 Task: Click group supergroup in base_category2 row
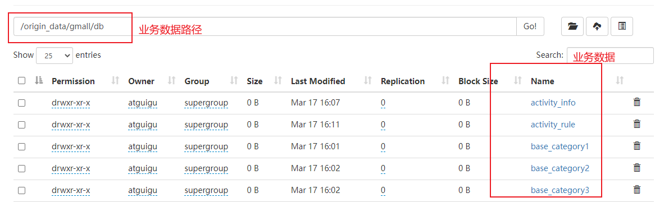tap(206, 168)
